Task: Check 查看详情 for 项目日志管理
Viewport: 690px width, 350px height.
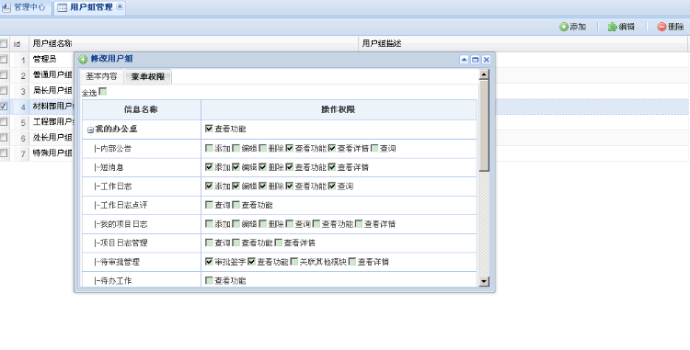Action: [279, 243]
